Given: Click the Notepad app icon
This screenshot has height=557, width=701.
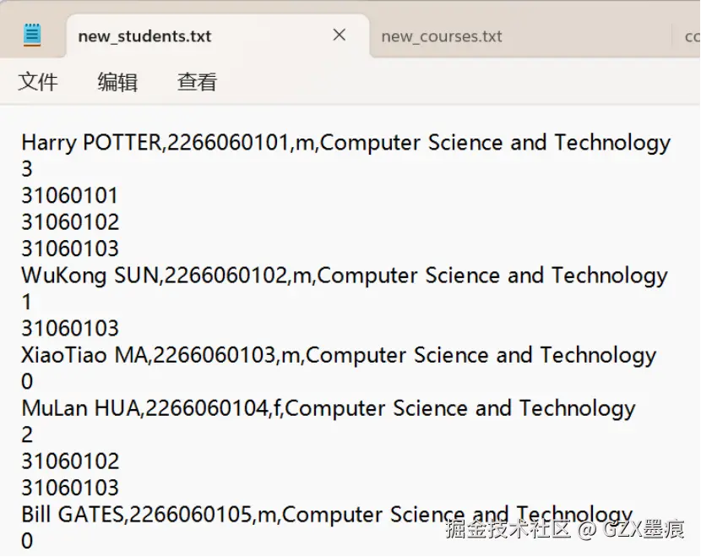Looking at the screenshot, I should 32,35.
